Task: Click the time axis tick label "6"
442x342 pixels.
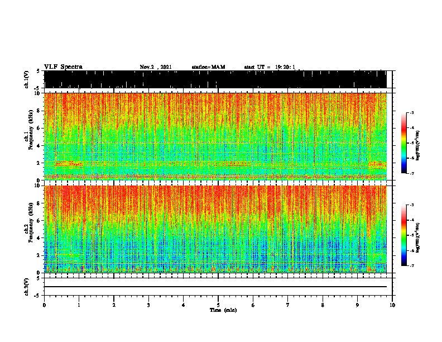Action: (x=253, y=305)
